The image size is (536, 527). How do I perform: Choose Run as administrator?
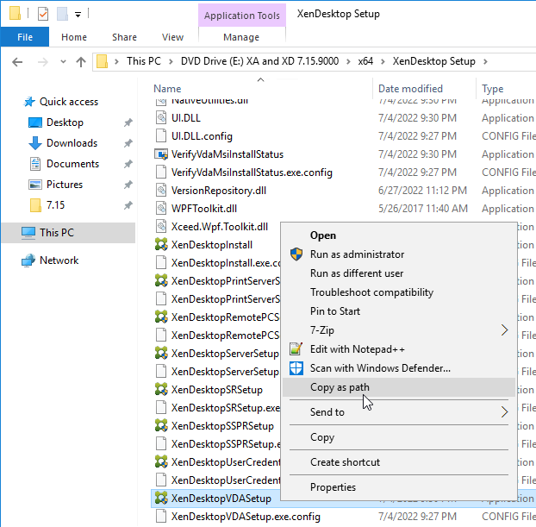click(x=399, y=254)
